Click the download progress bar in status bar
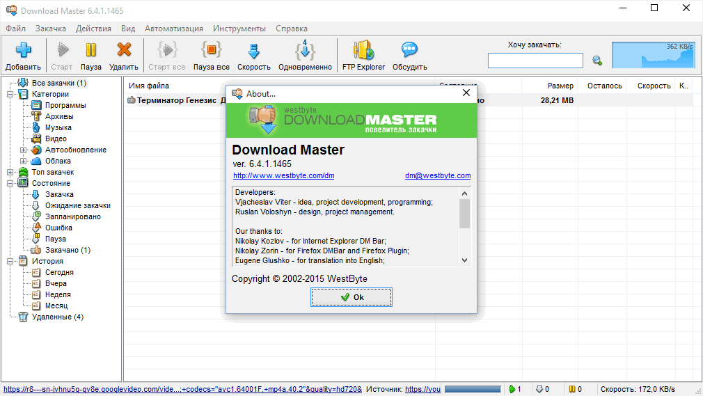 pos(473,389)
